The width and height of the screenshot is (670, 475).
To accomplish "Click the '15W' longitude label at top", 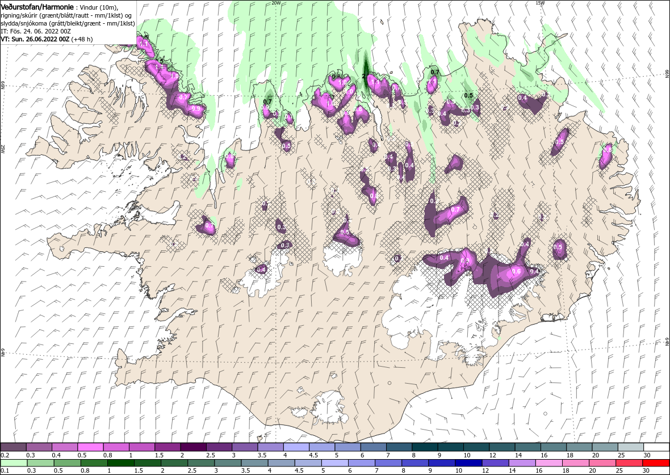I will point(540,3).
